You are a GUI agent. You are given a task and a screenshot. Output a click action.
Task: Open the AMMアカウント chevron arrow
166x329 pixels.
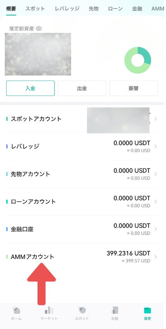pyautogui.click(x=156, y=257)
